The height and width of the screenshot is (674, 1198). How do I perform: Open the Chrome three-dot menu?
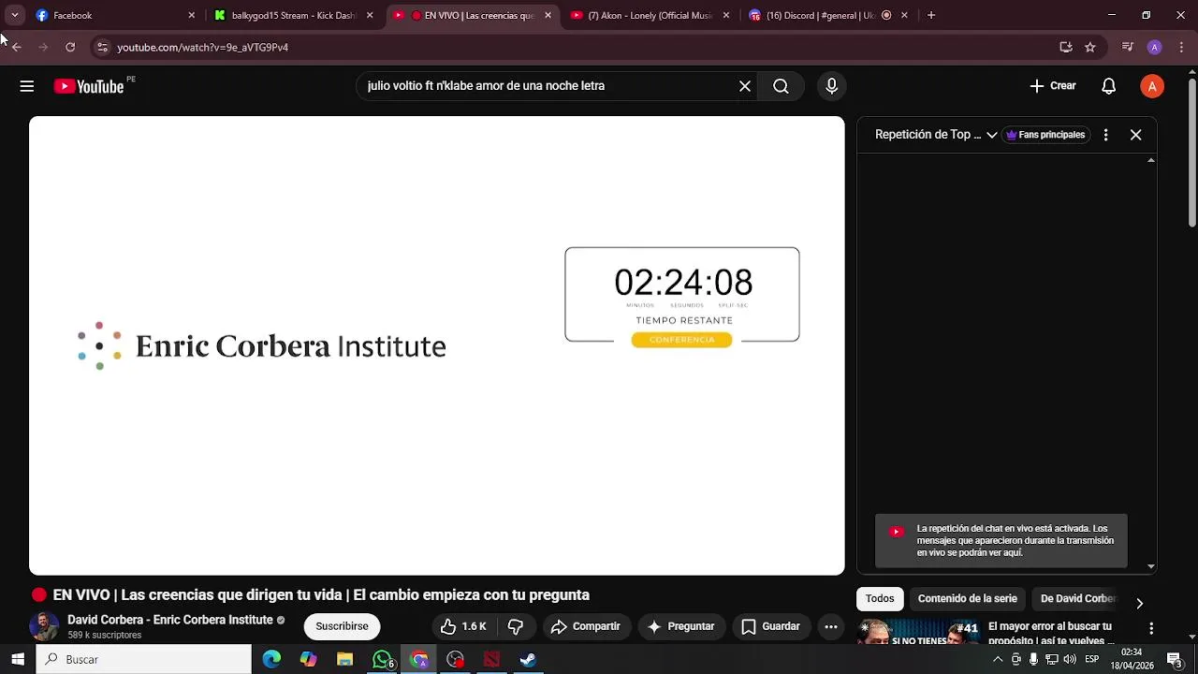(1181, 47)
